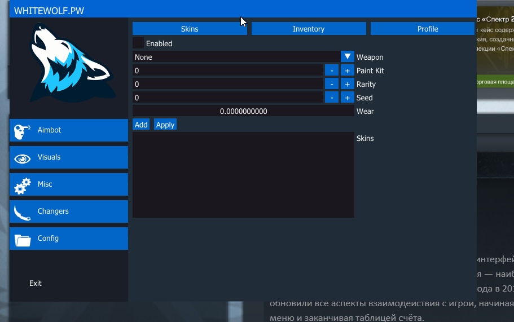Adjust the Wear slider
Screen dimensions: 514x322
[243, 111]
